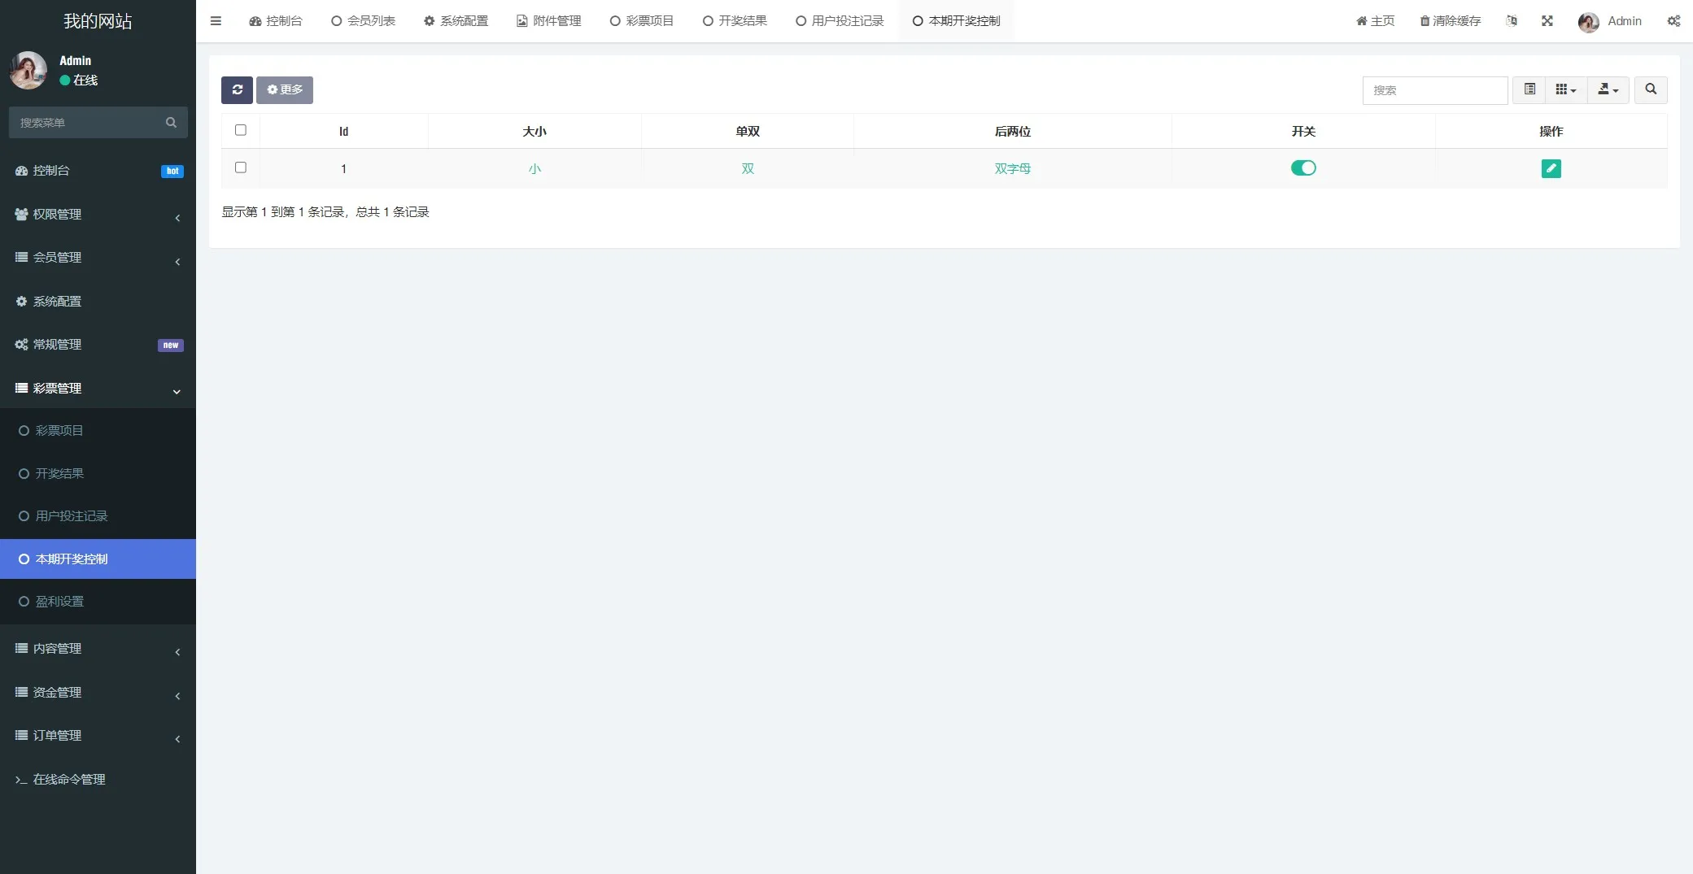Viewport: 1693px width, 874px height.
Task: Open the columns dropdown in table toolbar
Action: tap(1565, 89)
